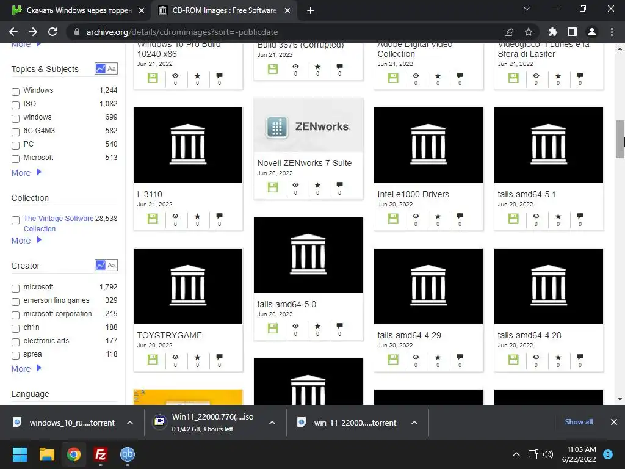Show hidden system tray icons

point(516,454)
